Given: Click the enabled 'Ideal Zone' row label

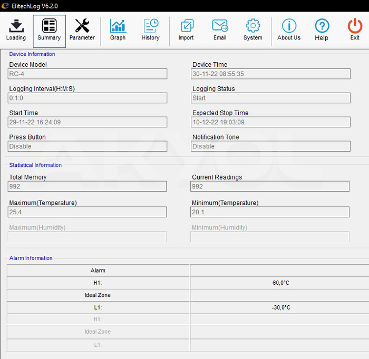Looking at the screenshot, I should [98, 295].
